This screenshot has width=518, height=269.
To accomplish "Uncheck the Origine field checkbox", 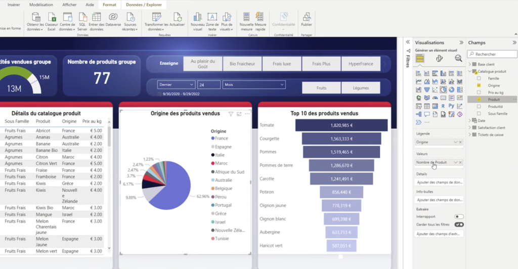I will coord(479,85).
